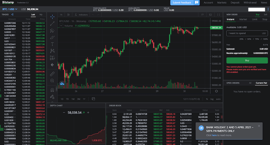Image resolution: width=270 pixels, height=145 pixels.
Task: Switch to the Instant order tab
Action: pyautogui.click(x=231, y=20)
